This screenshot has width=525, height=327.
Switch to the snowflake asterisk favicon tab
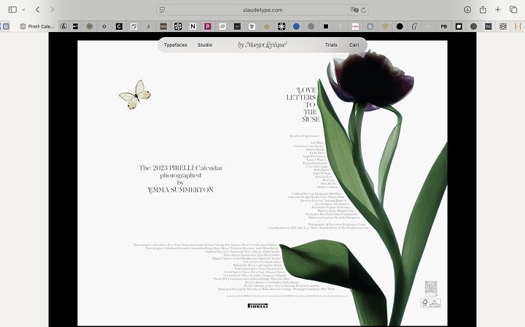(281, 26)
